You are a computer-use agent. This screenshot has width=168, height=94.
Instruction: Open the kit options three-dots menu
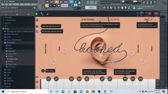[112, 19]
